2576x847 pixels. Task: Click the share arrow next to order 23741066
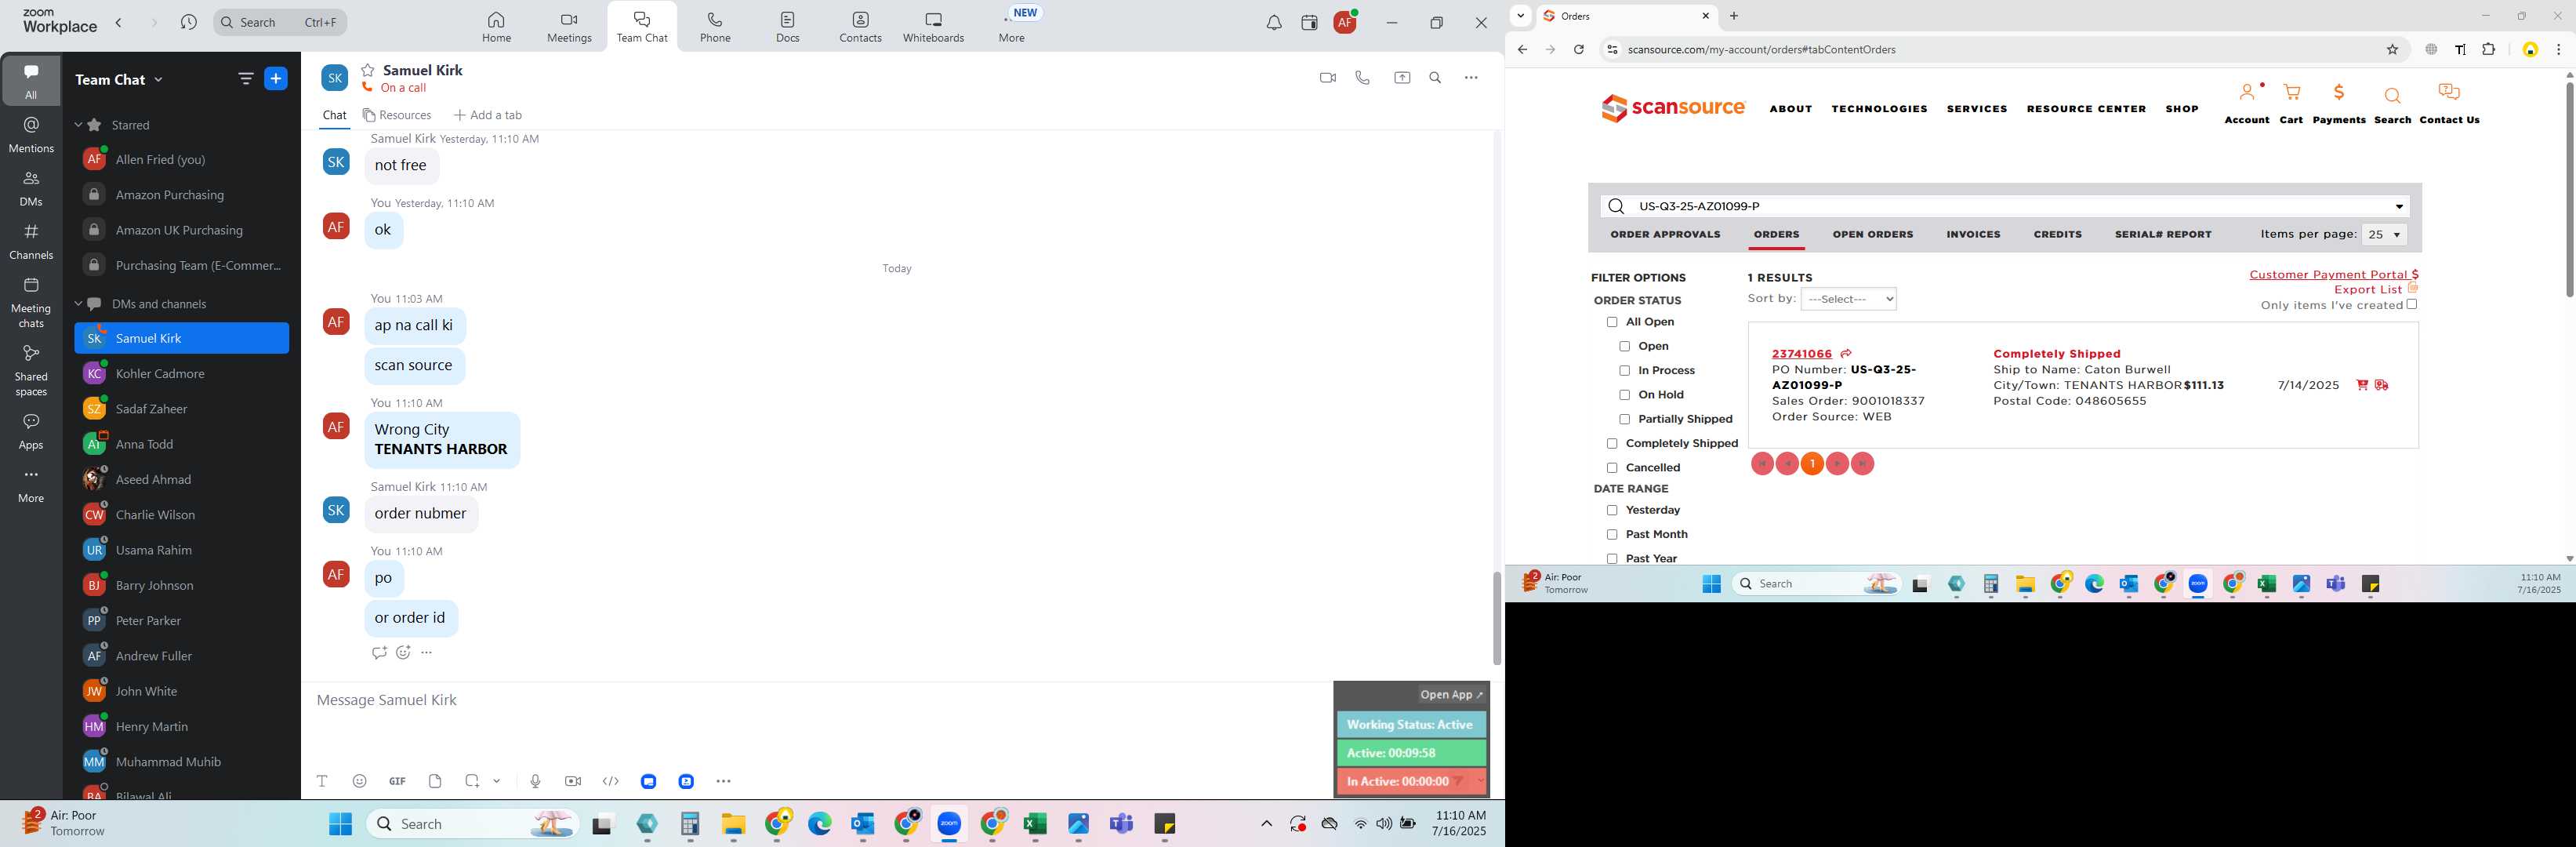point(1846,354)
